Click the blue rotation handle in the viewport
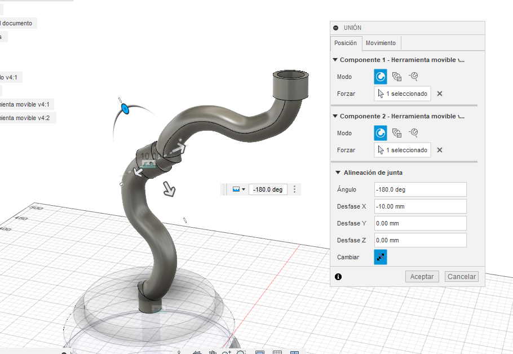Viewport: 513px width, 354px height. click(x=125, y=109)
